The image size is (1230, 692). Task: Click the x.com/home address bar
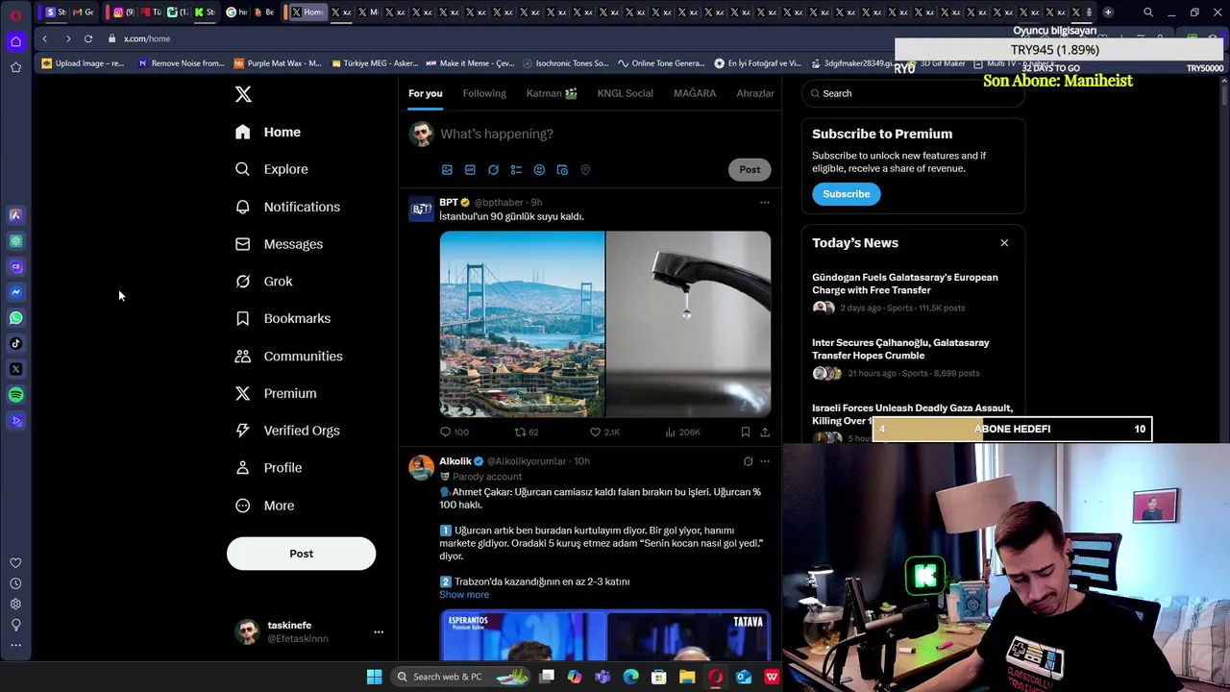tap(147, 38)
